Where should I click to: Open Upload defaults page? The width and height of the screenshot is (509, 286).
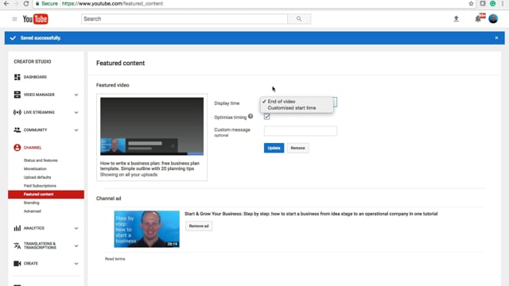[x=37, y=177]
